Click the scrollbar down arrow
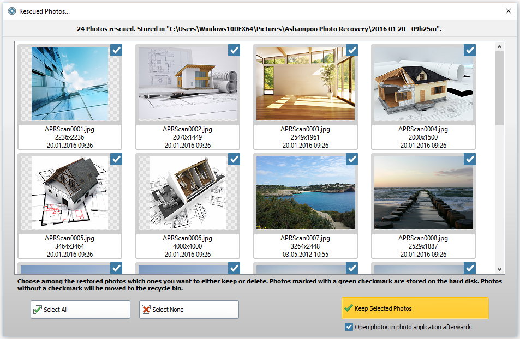Screen dimensions: 520x339 pos(499,269)
